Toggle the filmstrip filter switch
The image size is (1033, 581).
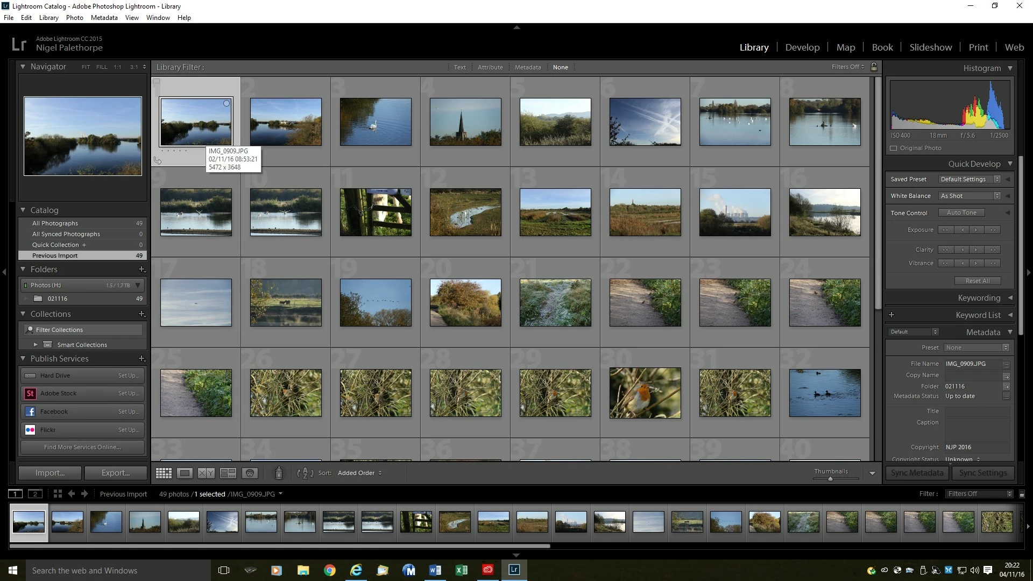[x=1022, y=494]
